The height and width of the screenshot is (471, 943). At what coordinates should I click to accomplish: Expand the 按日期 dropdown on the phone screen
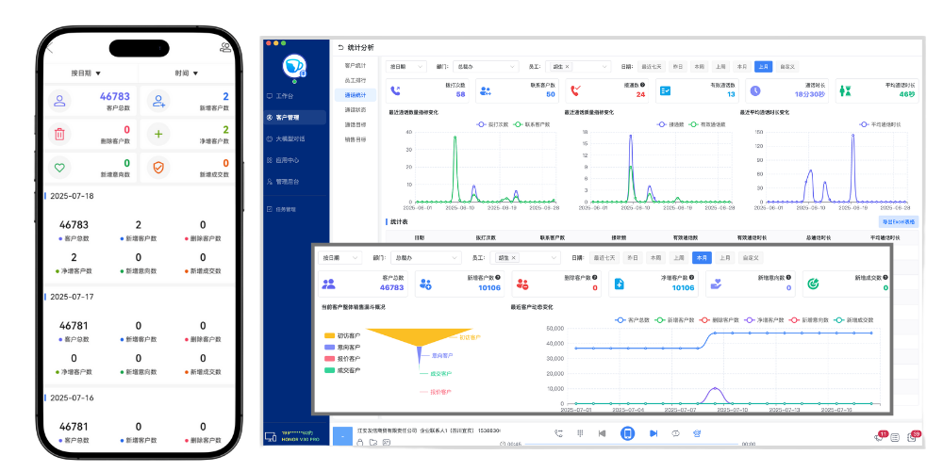86,73
